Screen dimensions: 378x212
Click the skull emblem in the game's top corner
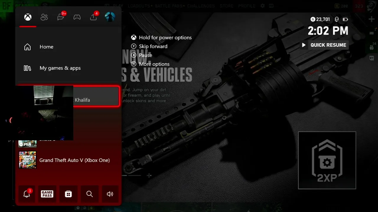(372, 6)
